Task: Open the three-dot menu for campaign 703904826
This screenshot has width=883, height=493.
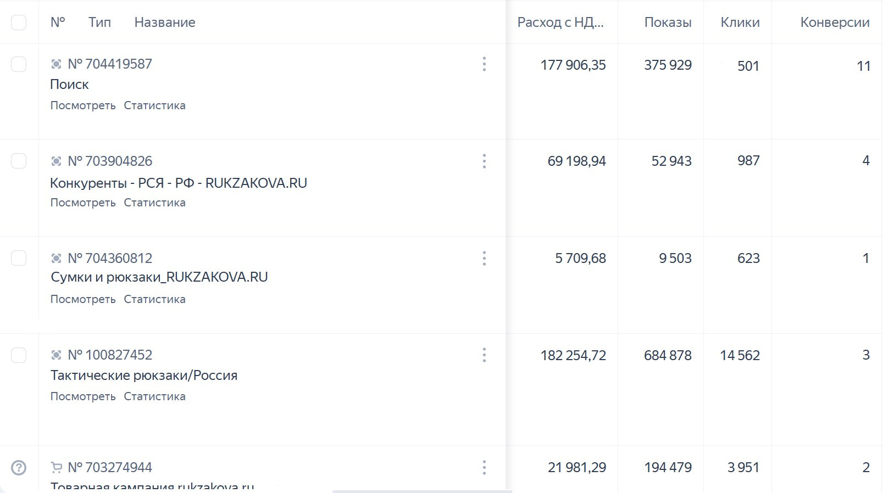Action: pyautogui.click(x=484, y=161)
